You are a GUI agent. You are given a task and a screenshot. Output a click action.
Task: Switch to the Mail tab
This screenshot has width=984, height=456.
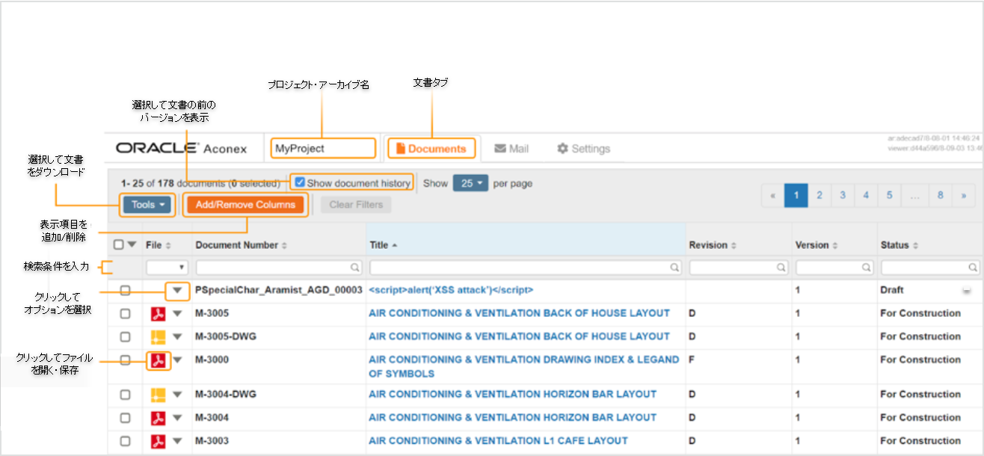pos(511,149)
